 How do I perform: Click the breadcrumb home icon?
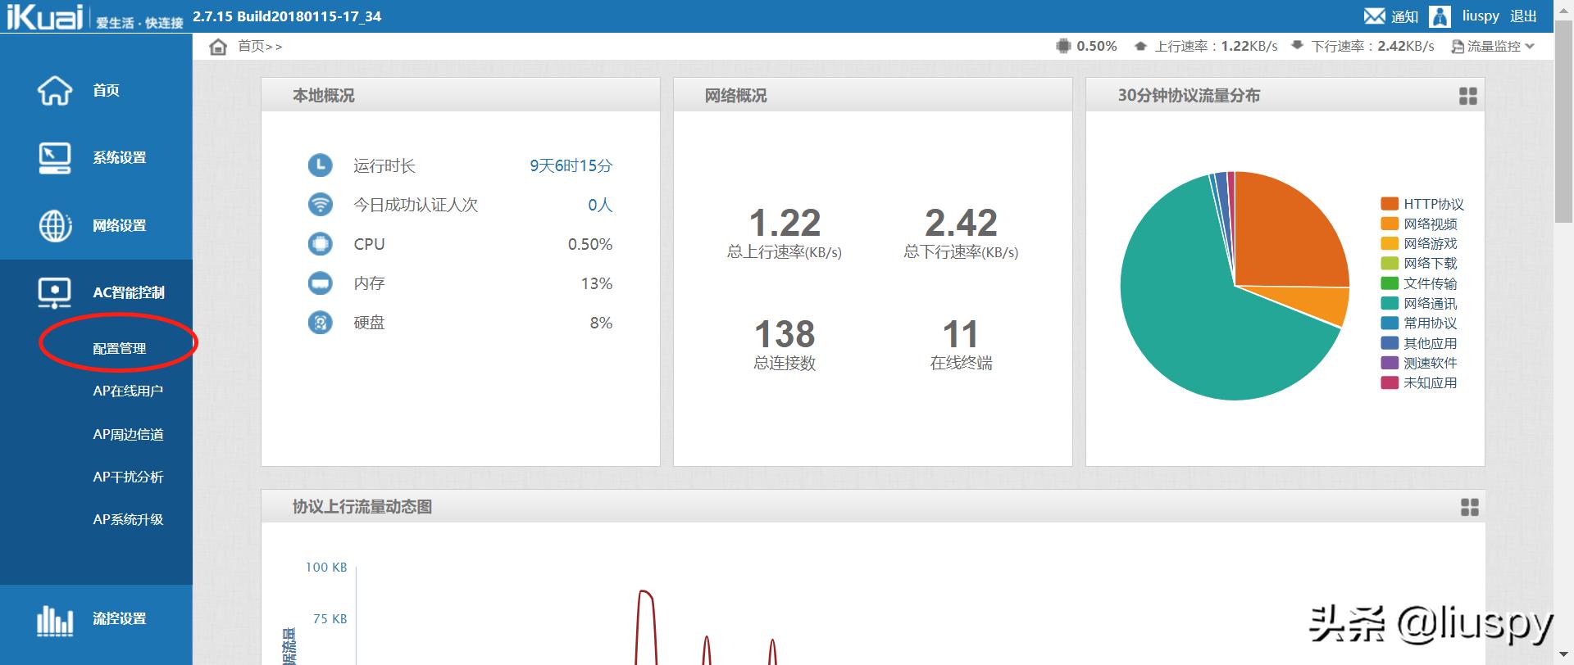(218, 47)
